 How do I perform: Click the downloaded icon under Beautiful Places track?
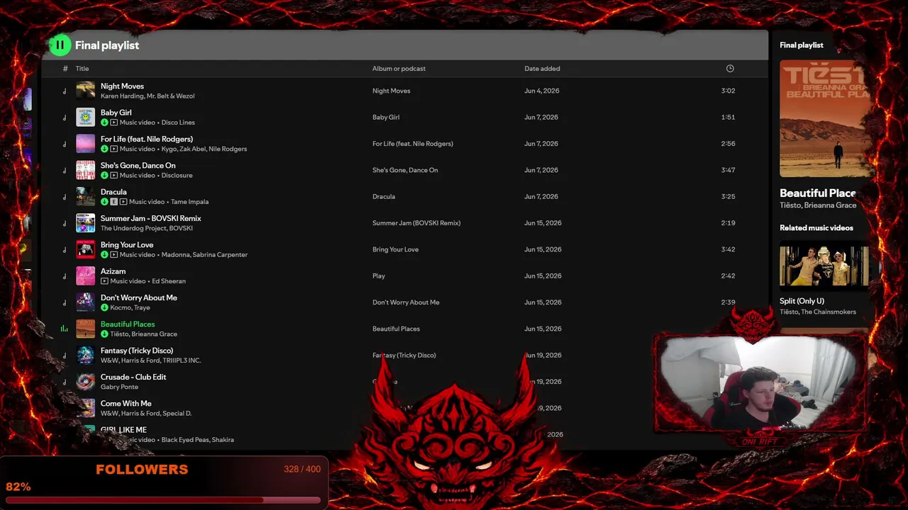104,334
